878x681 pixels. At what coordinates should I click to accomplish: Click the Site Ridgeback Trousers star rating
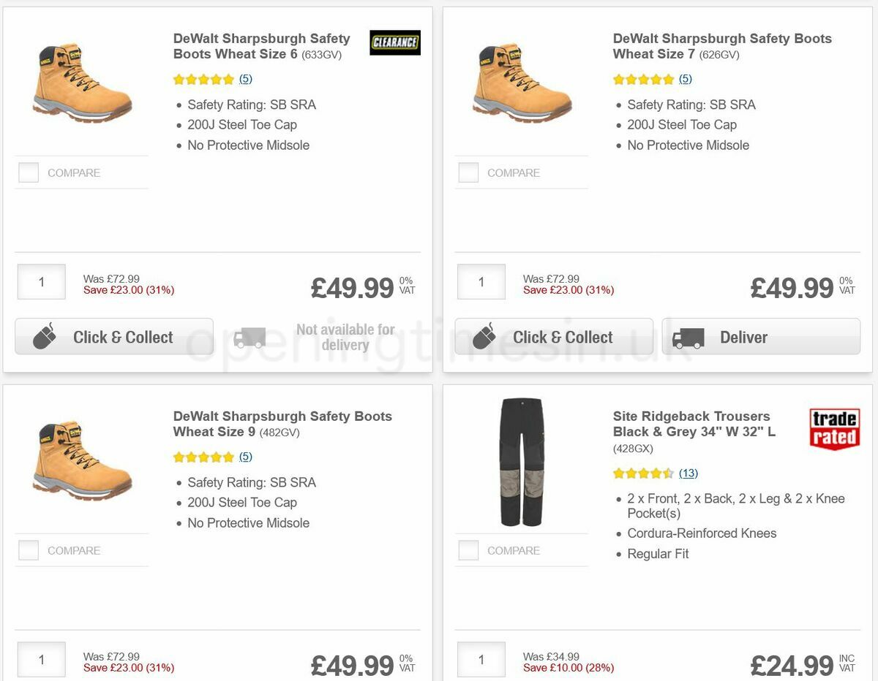click(642, 473)
